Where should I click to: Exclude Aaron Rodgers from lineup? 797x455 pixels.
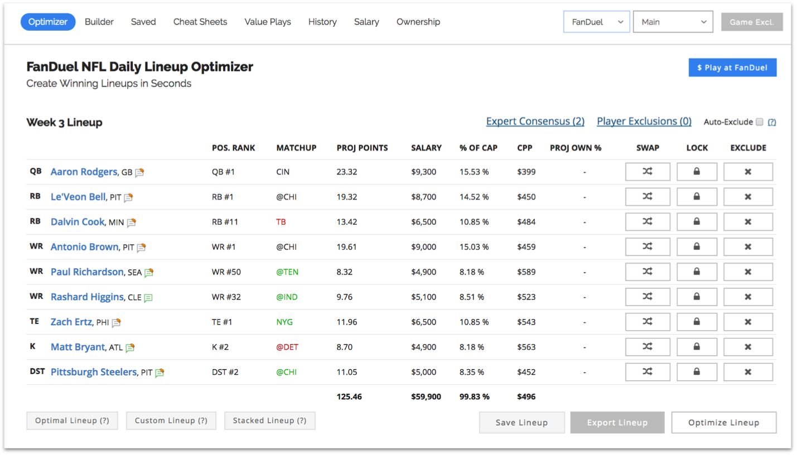(x=748, y=172)
